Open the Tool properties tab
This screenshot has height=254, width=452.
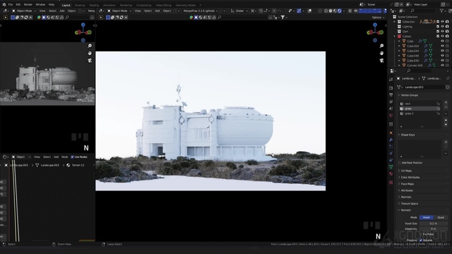[391, 80]
